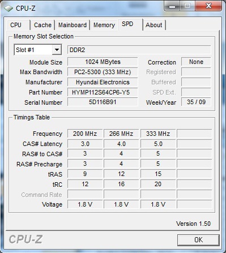Screen dimensions: 226x253
Task: Click the DDR2 memory type field
Action: point(139,50)
